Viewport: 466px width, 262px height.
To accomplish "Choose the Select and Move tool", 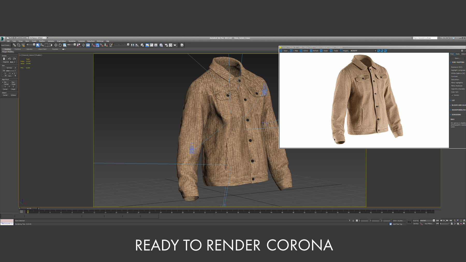I will 56,45.
